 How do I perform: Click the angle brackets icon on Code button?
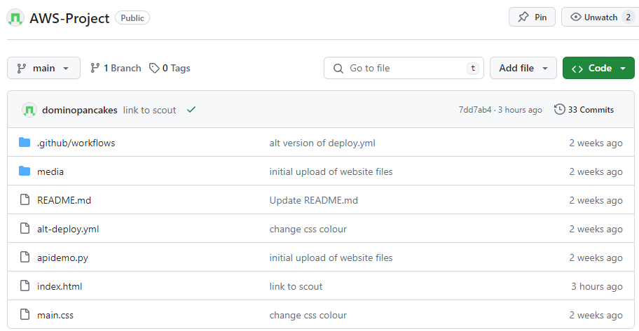[x=577, y=69]
